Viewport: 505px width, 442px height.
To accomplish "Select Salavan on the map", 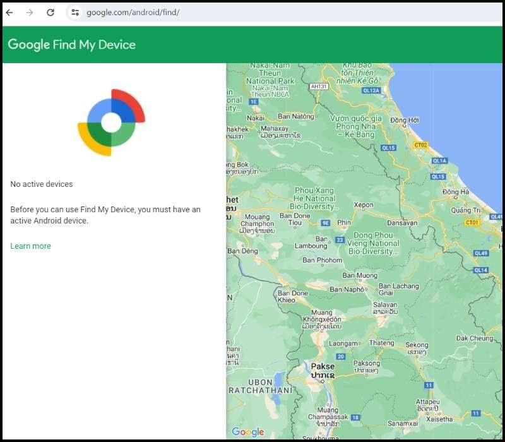I will [x=385, y=305].
